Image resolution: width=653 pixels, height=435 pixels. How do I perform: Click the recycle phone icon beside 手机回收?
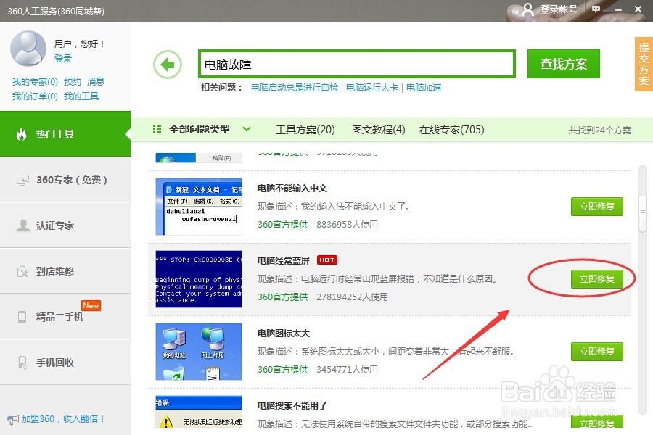point(22,362)
